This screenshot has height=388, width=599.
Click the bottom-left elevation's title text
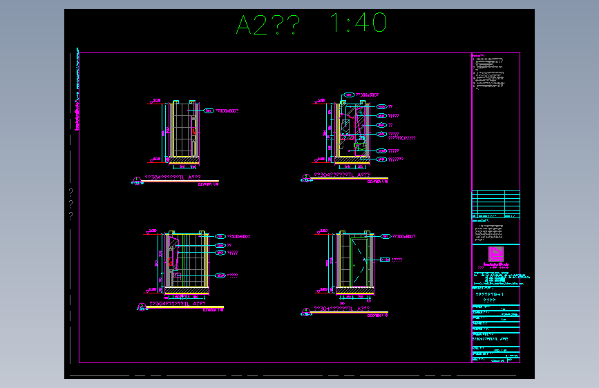[178, 304]
